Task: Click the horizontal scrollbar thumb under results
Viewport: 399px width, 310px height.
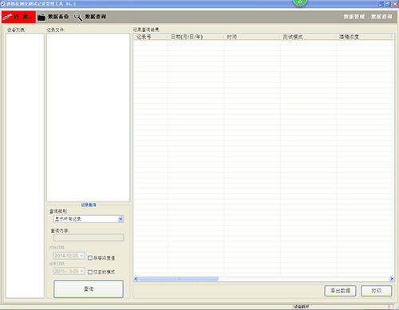Action: click(x=179, y=279)
